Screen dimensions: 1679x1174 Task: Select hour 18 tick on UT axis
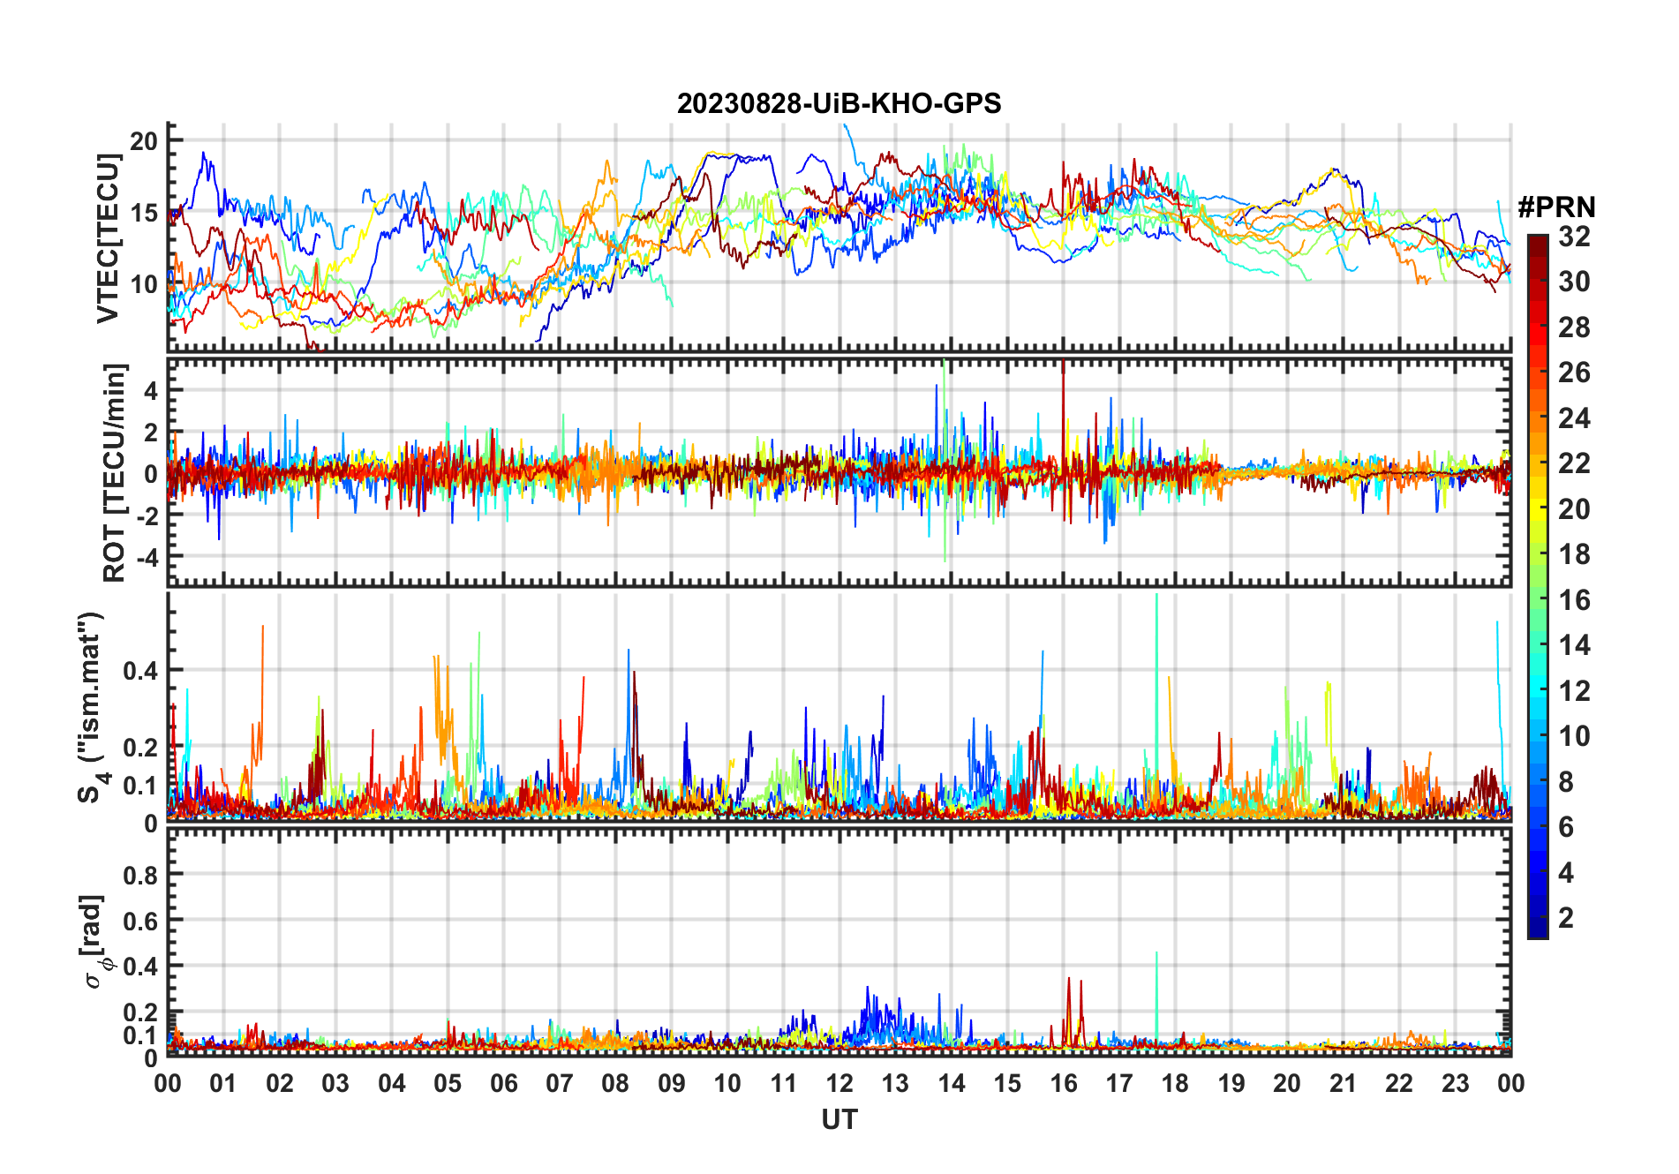click(1175, 1083)
